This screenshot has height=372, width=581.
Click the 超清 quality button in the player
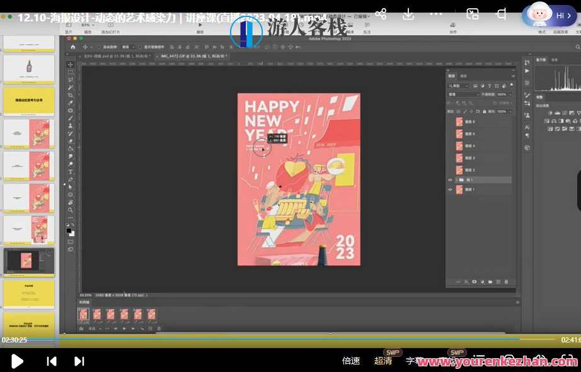[383, 361]
